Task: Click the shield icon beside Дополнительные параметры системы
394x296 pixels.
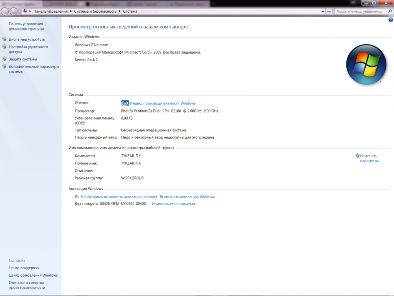Action: coord(4,66)
